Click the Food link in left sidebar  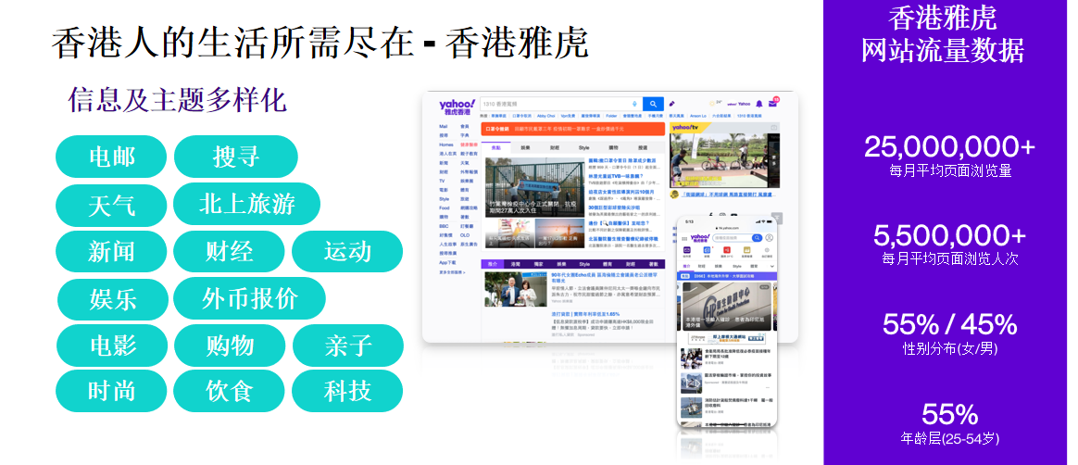tap(445, 207)
